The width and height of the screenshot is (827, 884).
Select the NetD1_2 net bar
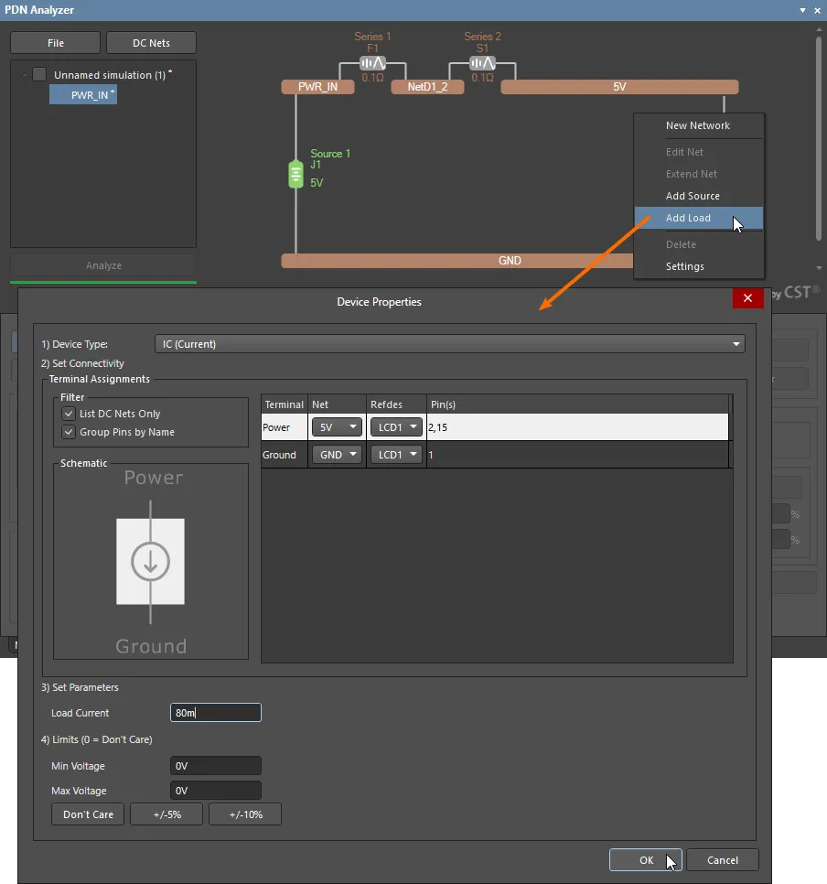[x=427, y=87]
